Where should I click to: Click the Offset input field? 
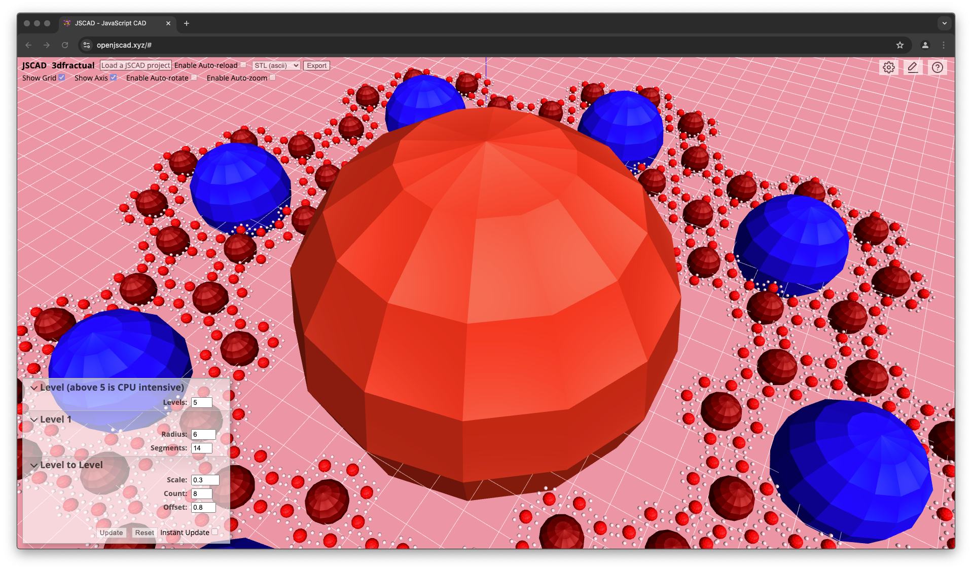pos(203,507)
